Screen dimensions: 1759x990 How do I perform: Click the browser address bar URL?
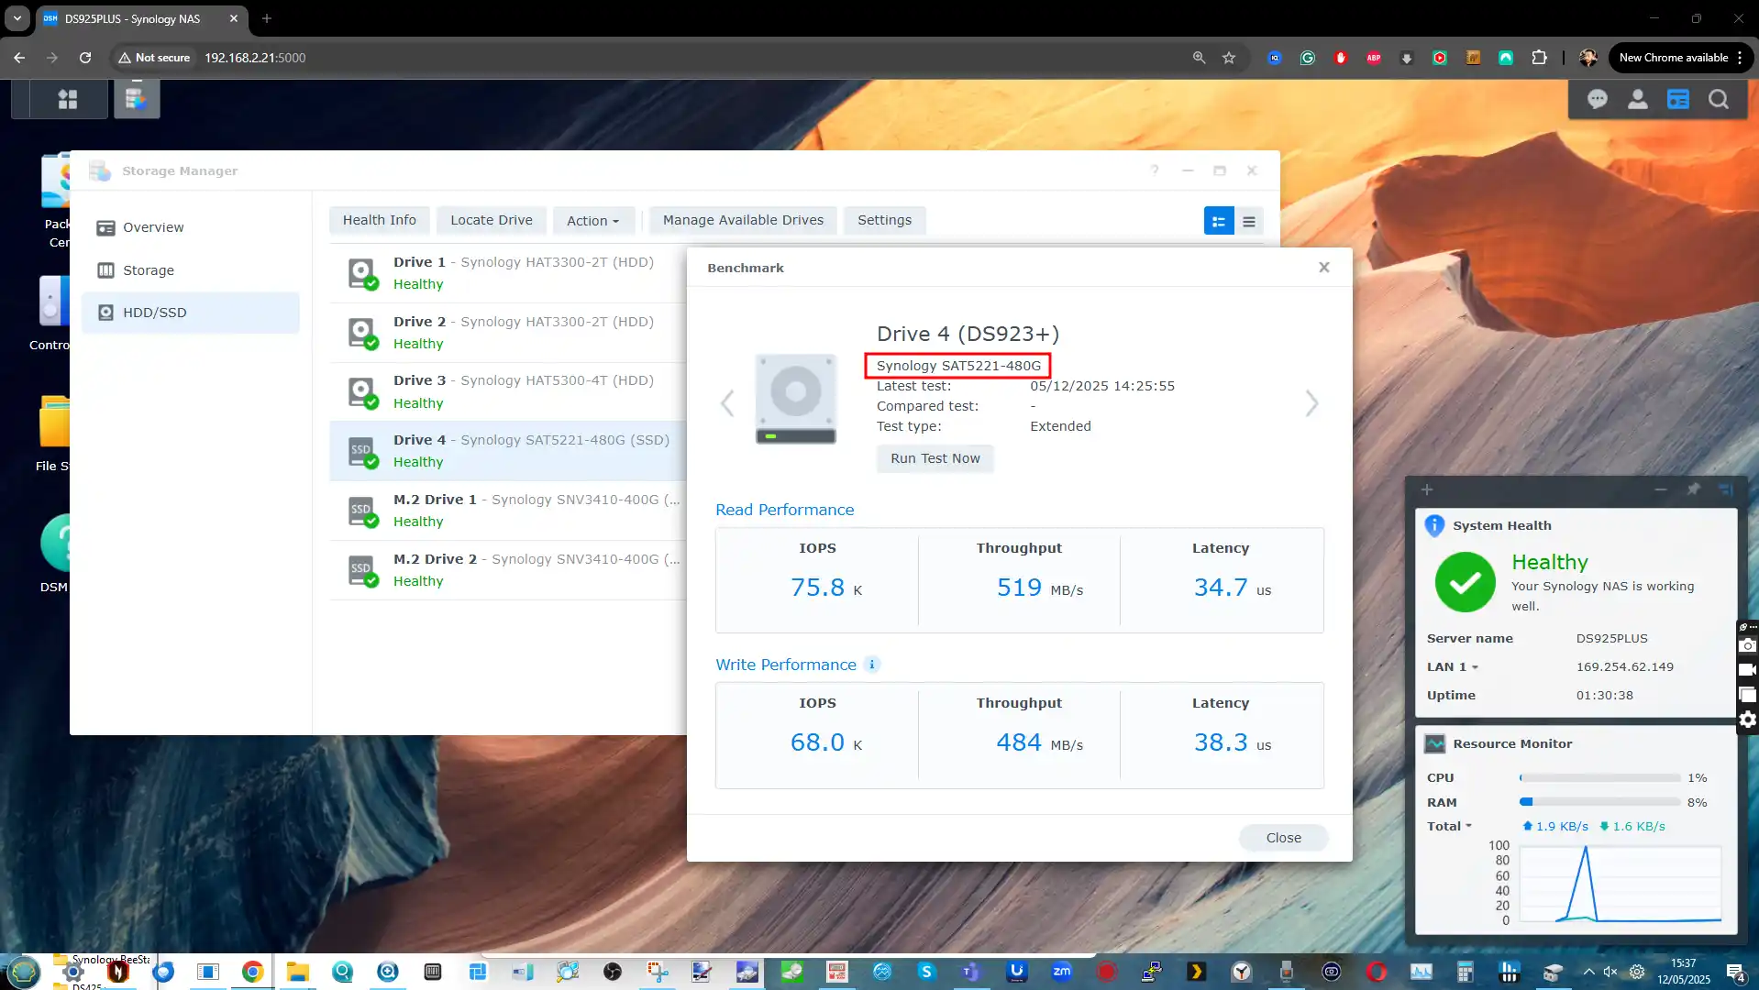pos(255,58)
